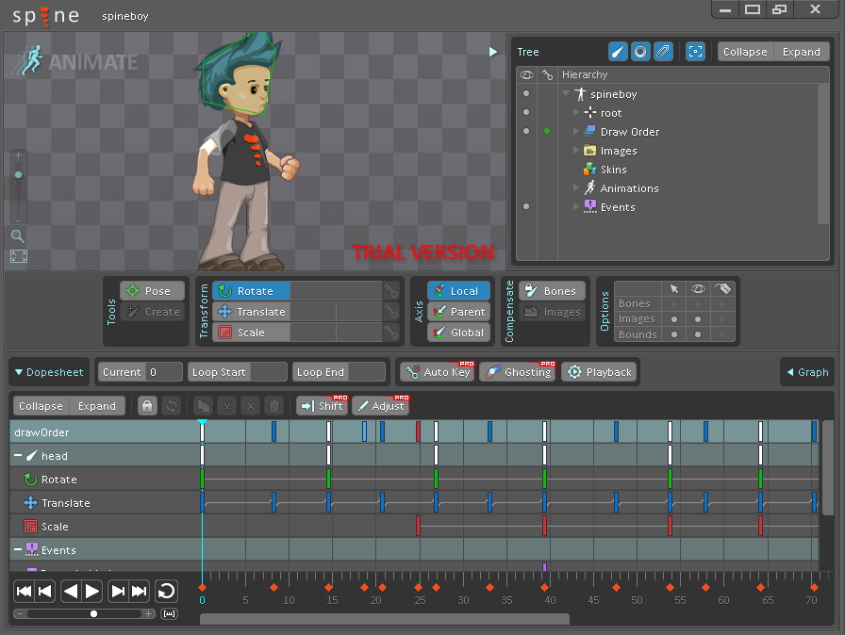Click the bones filter icon in Tree
Image resolution: width=845 pixels, height=635 pixels.
618,52
